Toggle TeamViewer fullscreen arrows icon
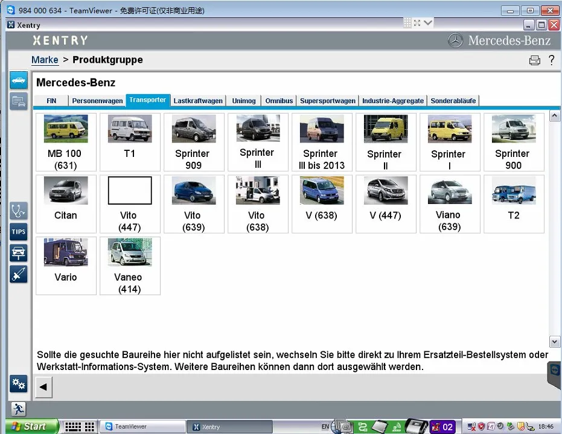Image resolution: width=562 pixels, height=434 pixels. (417, 23)
